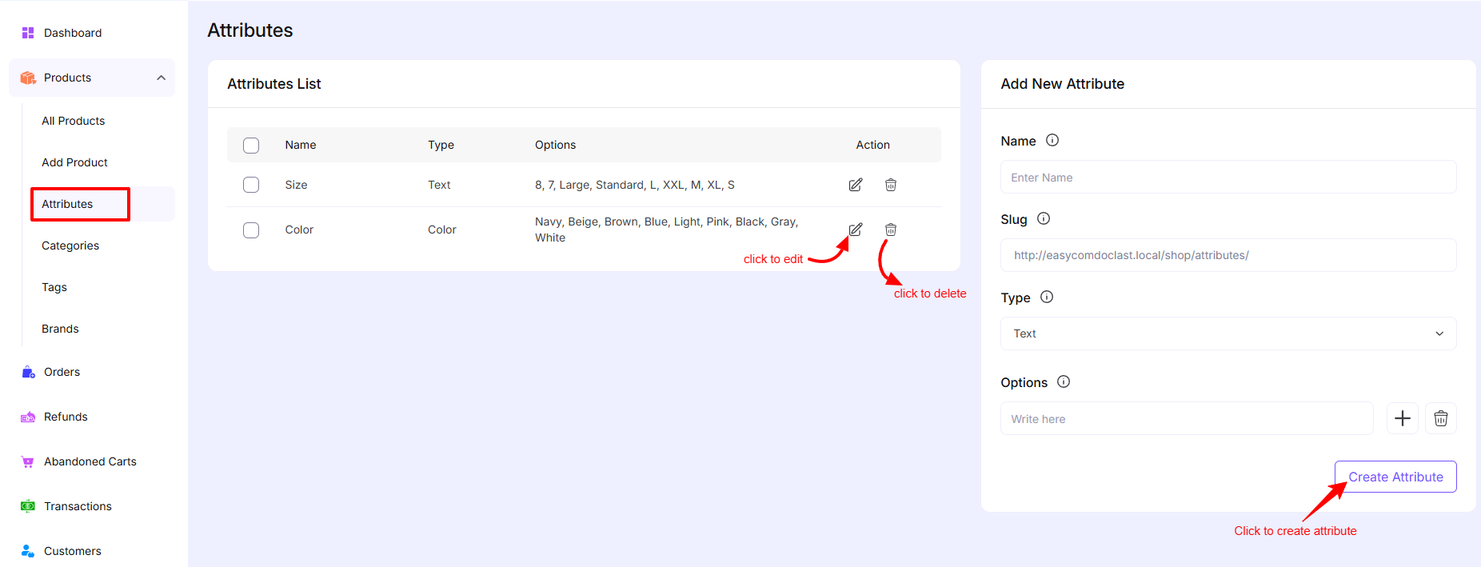
Task: Delete the Color attribute with trash icon
Action: point(890,230)
